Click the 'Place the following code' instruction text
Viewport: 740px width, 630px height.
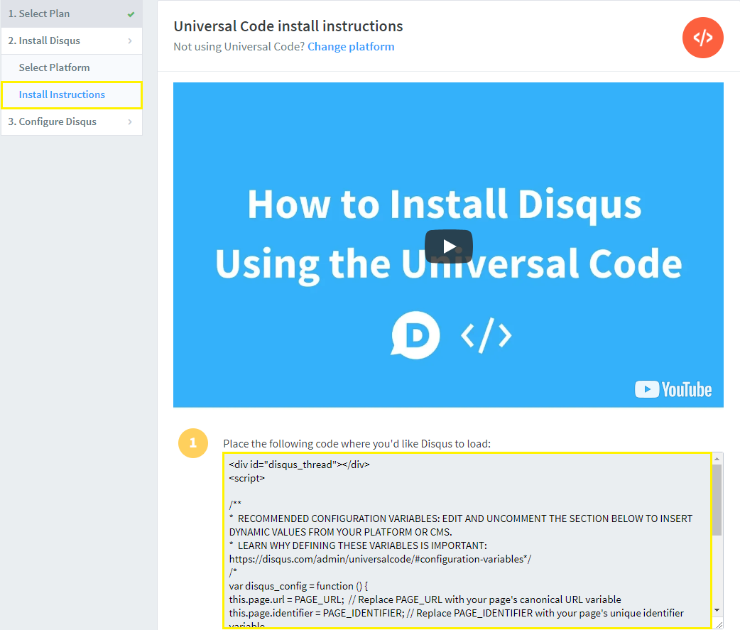pyautogui.click(x=357, y=444)
